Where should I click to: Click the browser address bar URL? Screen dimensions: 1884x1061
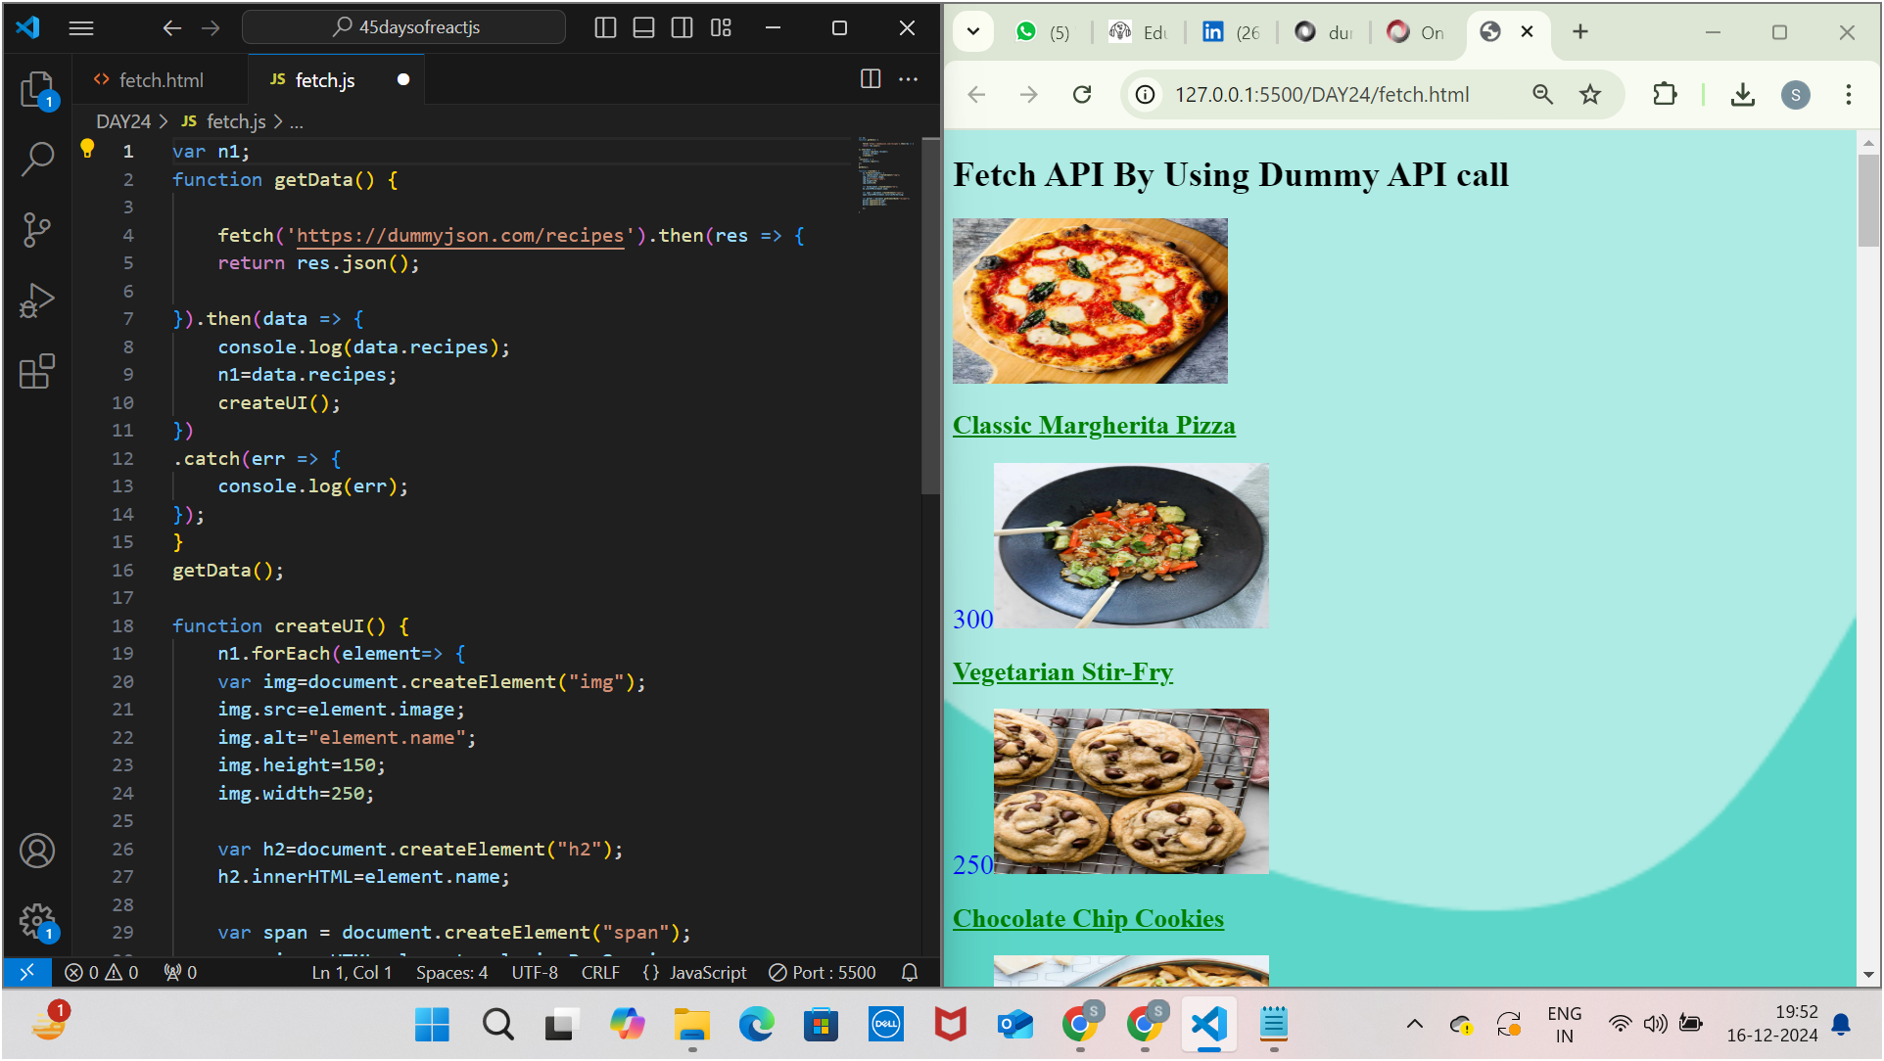1322,95
